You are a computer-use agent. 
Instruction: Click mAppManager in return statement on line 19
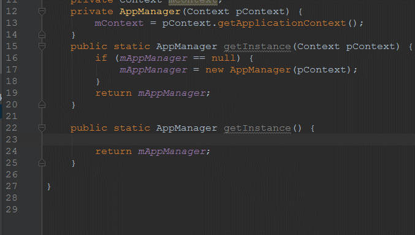(x=172, y=93)
